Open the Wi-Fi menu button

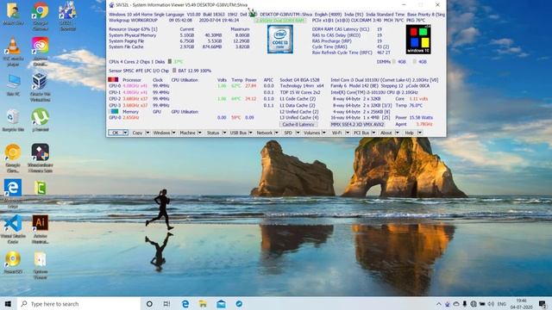[x=337, y=133]
